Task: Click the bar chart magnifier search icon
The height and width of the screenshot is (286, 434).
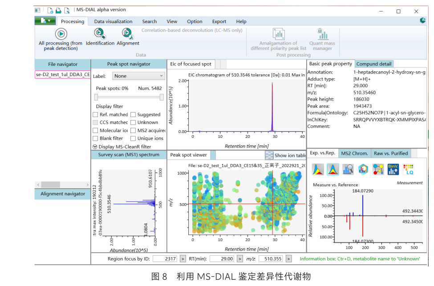Action: click(348, 169)
